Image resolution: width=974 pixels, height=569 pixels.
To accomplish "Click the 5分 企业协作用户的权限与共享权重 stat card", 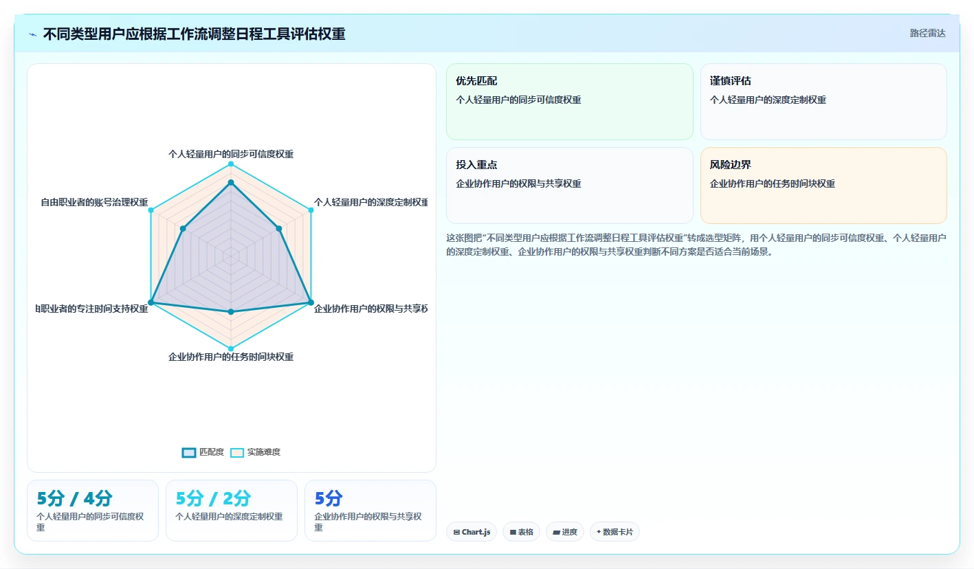I will (370, 511).
